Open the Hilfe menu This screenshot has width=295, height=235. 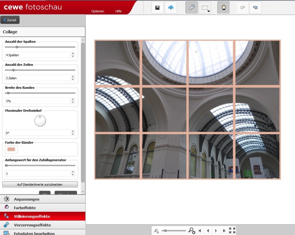pos(118,11)
